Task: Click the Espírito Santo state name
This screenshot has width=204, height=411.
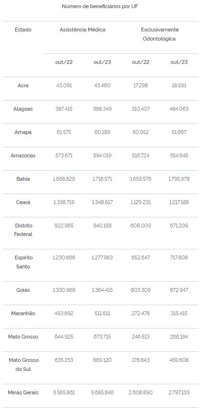Action: pos(23,262)
